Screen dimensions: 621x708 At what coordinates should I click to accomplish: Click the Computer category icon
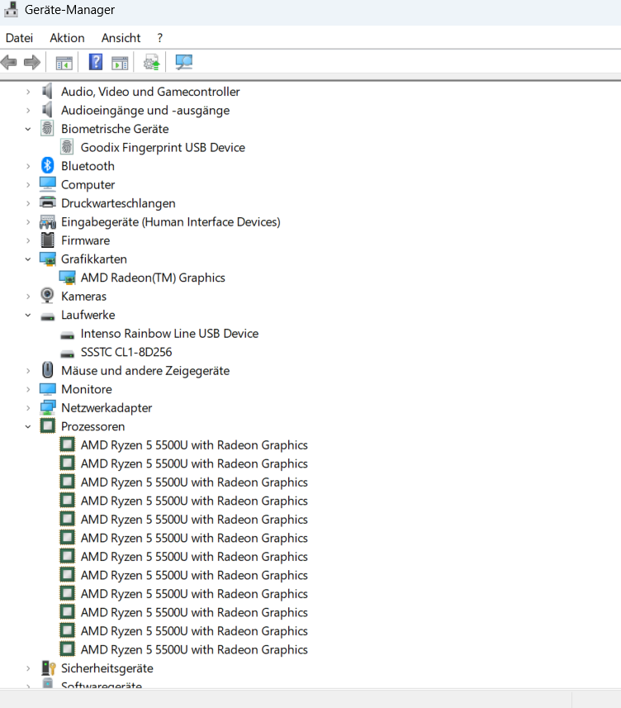[x=47, y=184]
